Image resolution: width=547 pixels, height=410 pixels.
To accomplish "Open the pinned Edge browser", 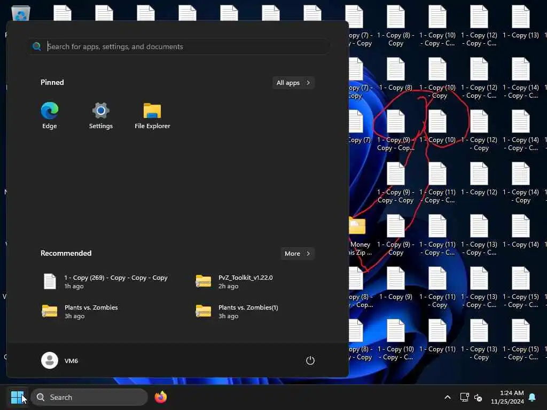I will 50,115.
